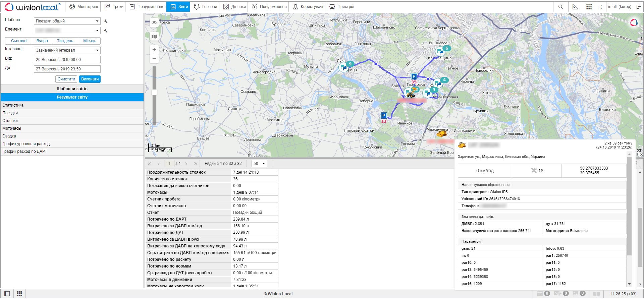
Task: Click the Від date input field
Action: 67,60
